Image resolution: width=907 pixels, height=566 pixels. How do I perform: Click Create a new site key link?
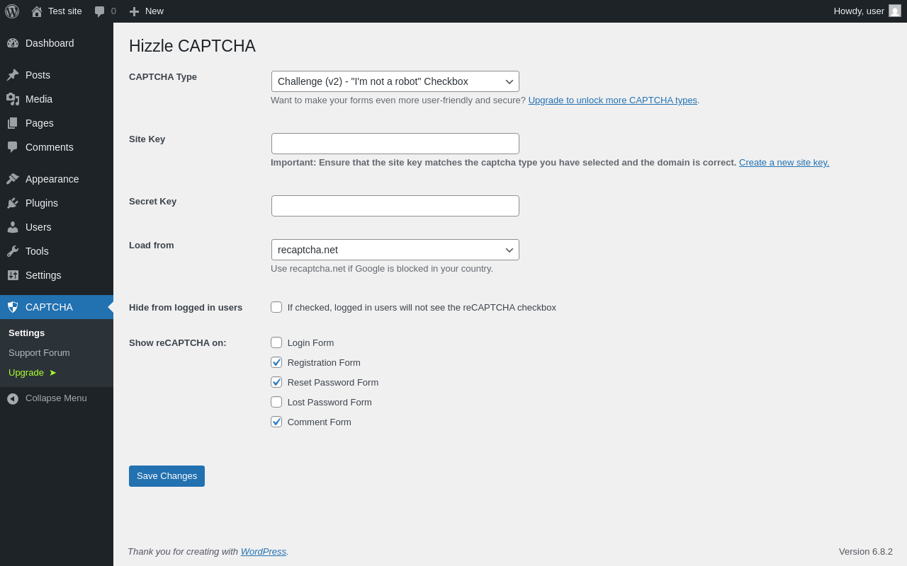tap(784, 163)
